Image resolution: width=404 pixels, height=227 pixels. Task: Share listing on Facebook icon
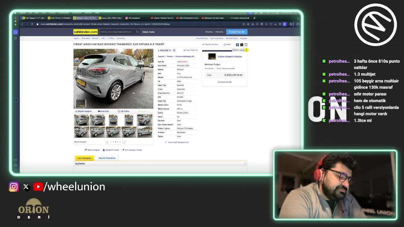pyautogui.click(x=237, y=45)
